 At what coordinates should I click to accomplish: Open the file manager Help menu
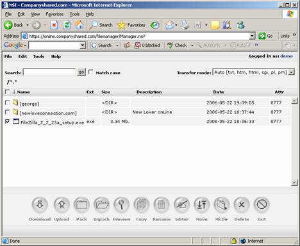56,56
